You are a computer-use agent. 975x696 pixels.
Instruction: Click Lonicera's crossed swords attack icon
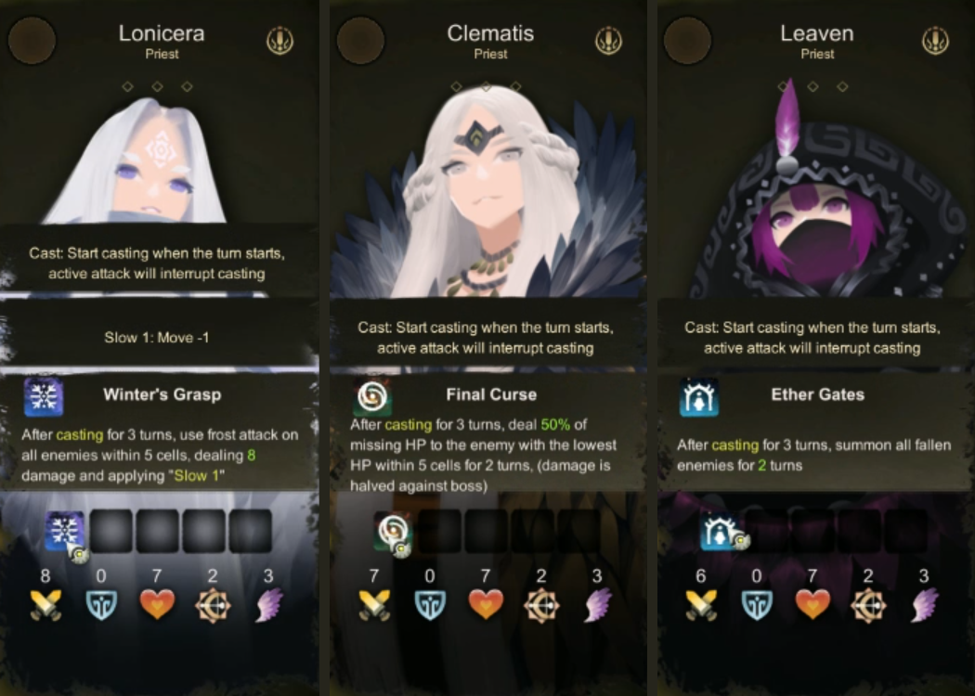[46, 605]
